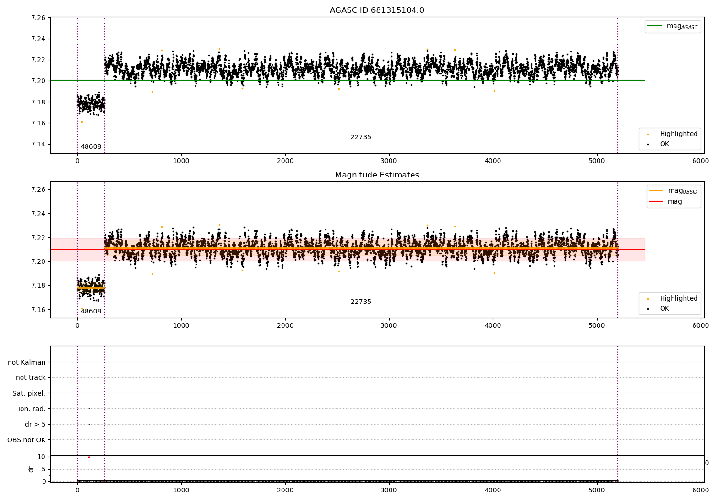Viewport: 717px width, 501px height.
Task: Click the "dr" y-axis label of bottom panel
Action: 31,469
